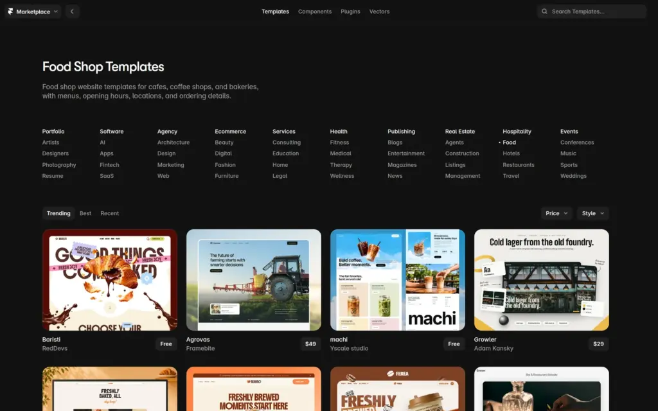Open the Travel category link
Screen dimensions: 658x411
(511, 176)
